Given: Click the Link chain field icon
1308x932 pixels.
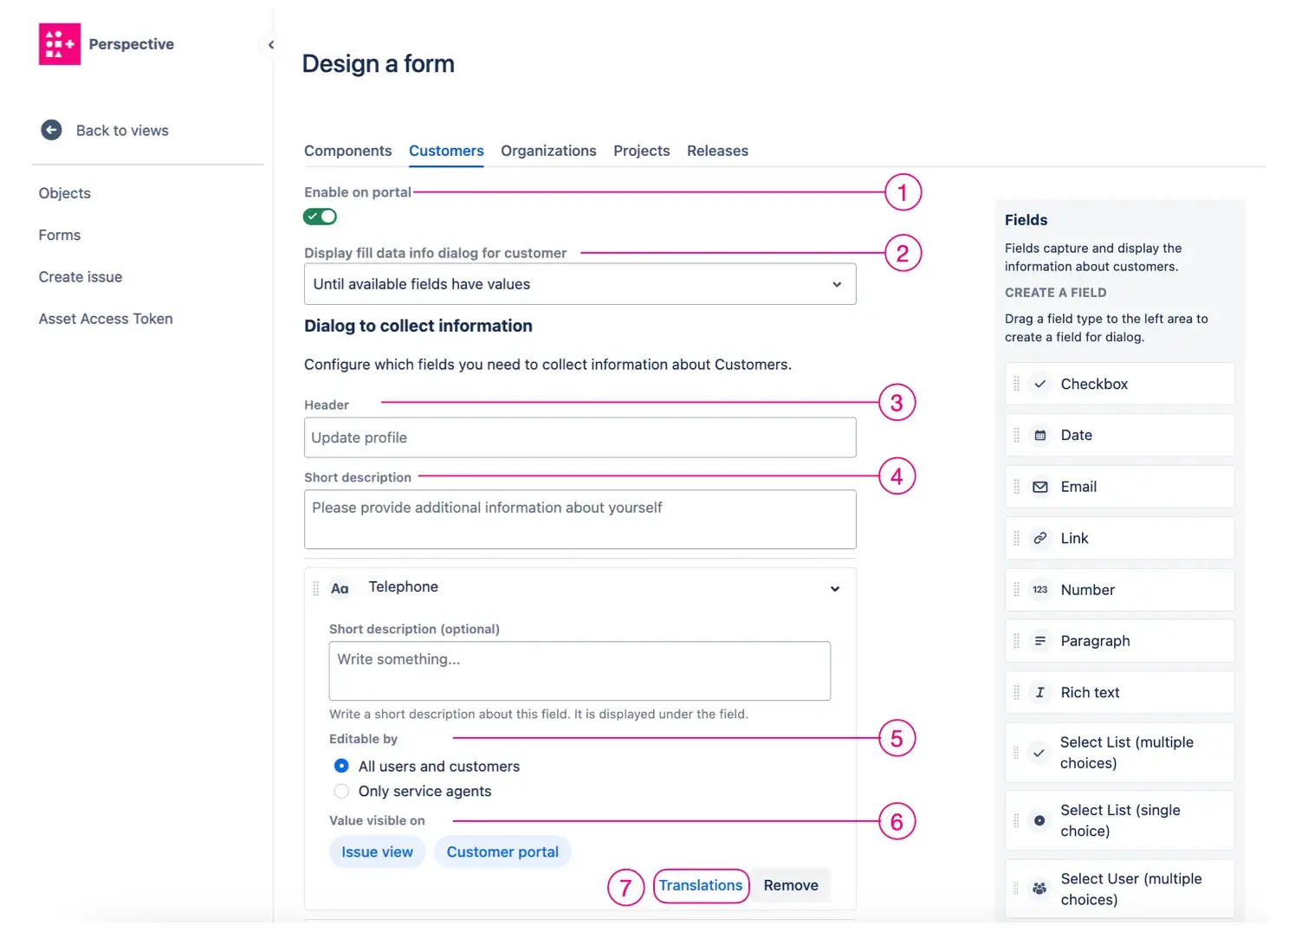Looking at the screenshot, I should point(1039,538).
